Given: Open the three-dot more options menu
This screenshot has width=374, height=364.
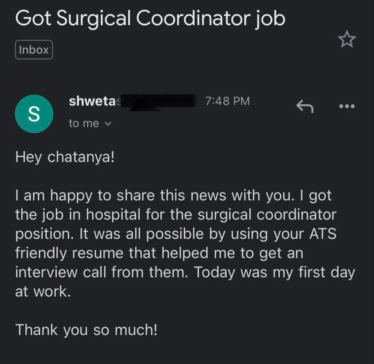Looking at the screenshot, I should pos(347,106).
